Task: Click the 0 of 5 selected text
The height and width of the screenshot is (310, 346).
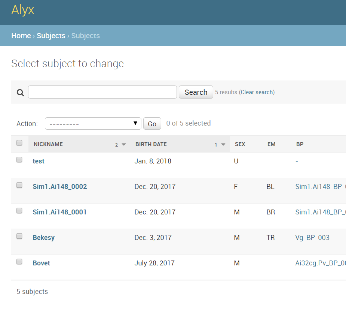Action: coord(189,123)
